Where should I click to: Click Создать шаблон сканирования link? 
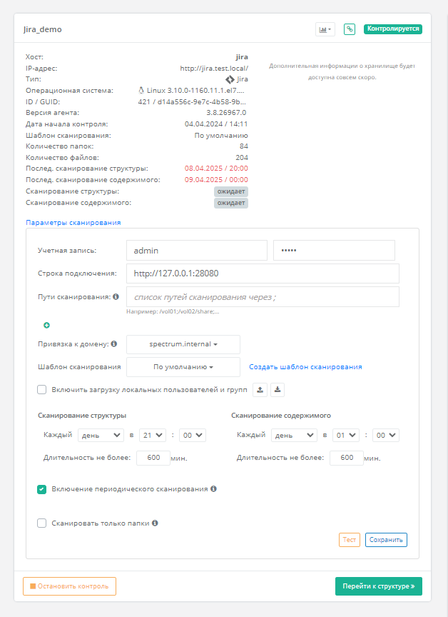point(305,367)
